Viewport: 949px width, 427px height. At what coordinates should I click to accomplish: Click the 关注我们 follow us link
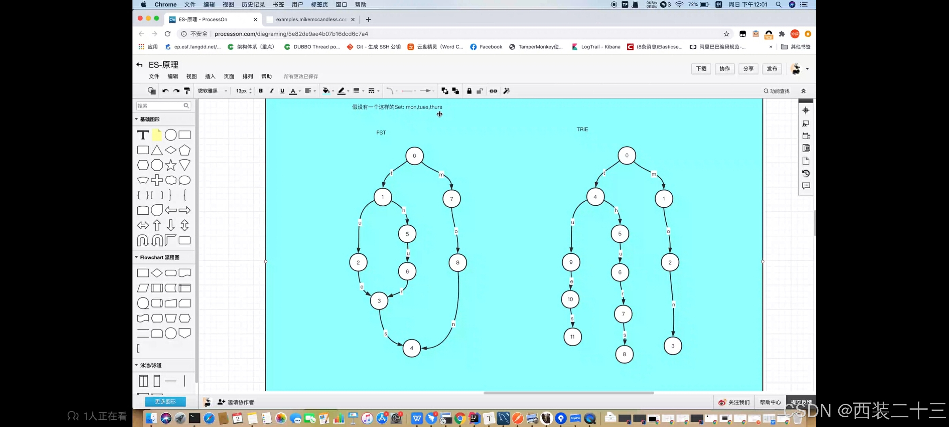[735, 402]
